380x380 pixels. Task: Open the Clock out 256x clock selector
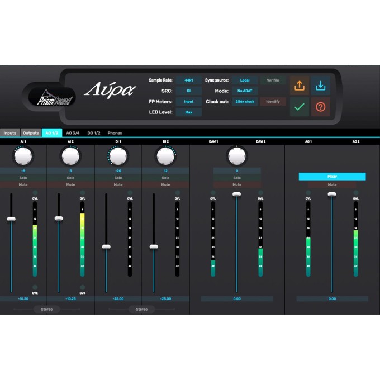pyautogui.click(x=245, y=102)
